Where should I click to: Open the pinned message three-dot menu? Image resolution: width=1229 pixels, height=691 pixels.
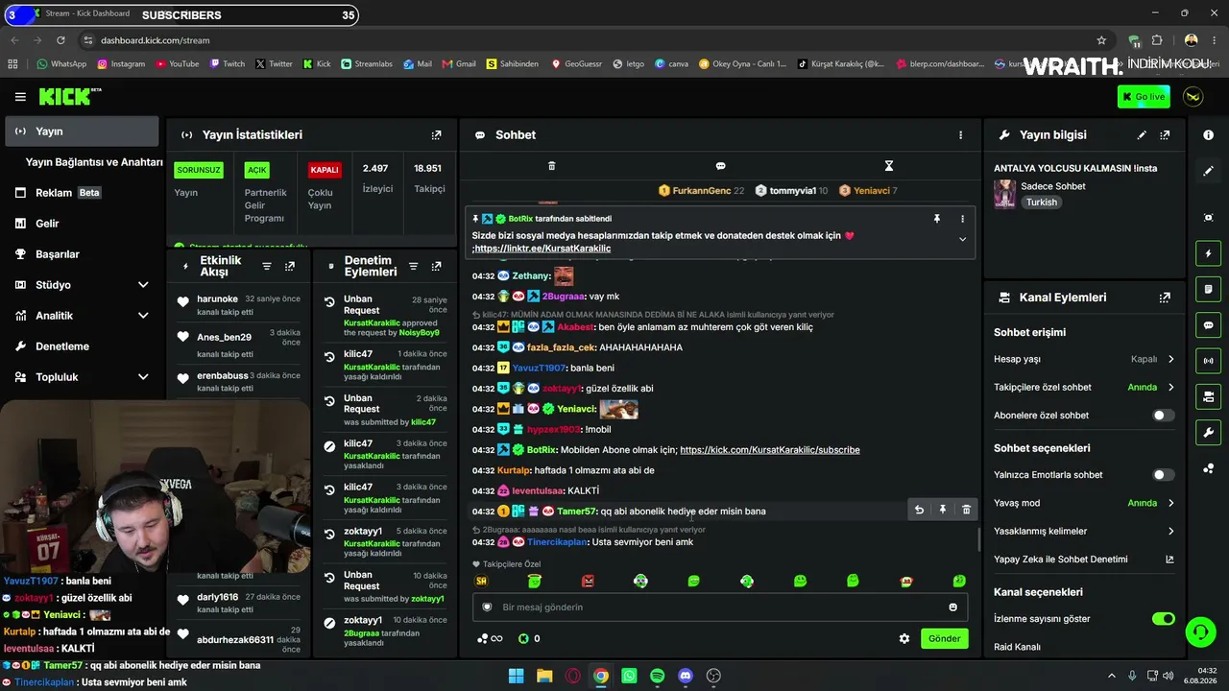click(962, 219)
